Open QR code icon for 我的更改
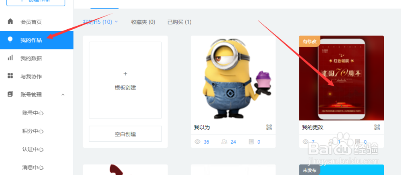This screenshot has width=401, height=175. (x=377, y=127)
